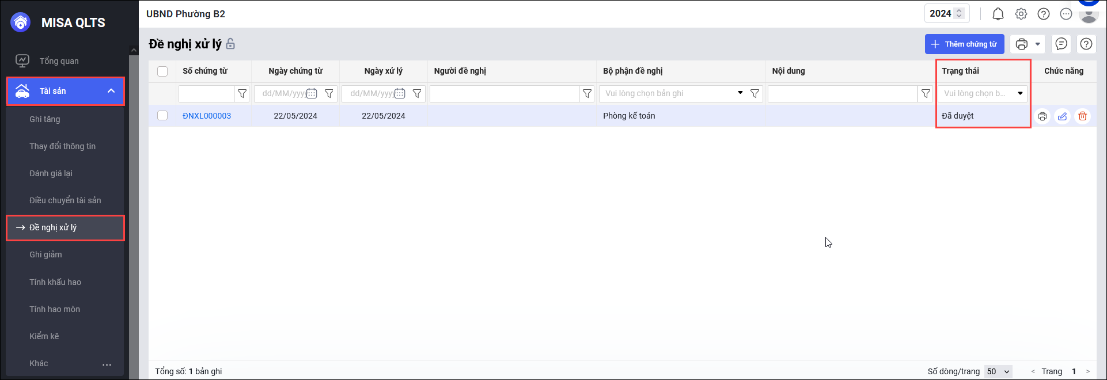The width and height of the screenshot is (1107, 380).
Task: Click the red delete trash icon
Action: click(x=1083, y=116)
